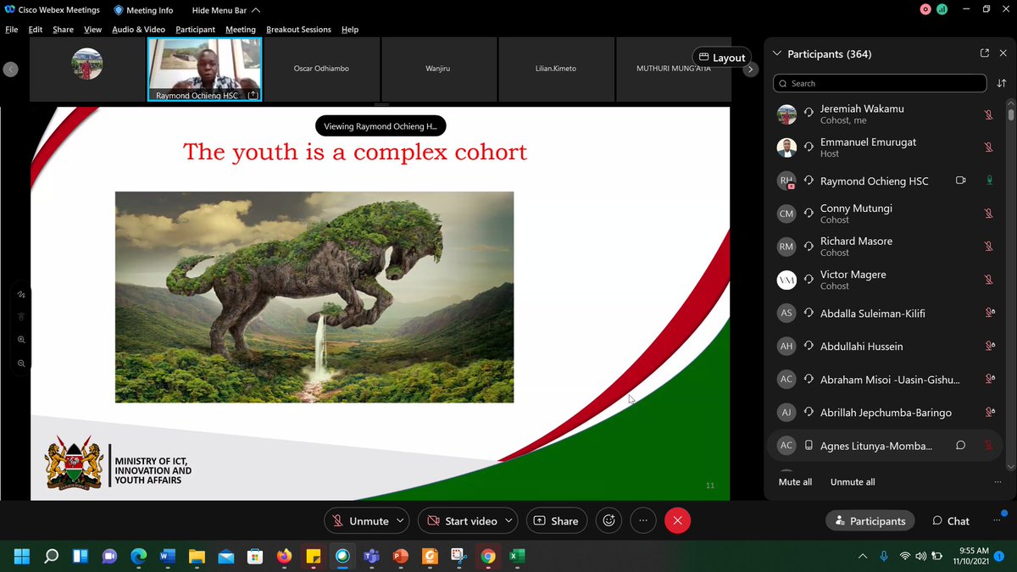Toggle mute for Victor Magere
Image resolution: width=1017 pixels, height=572 pixels.
pos(988,280)
